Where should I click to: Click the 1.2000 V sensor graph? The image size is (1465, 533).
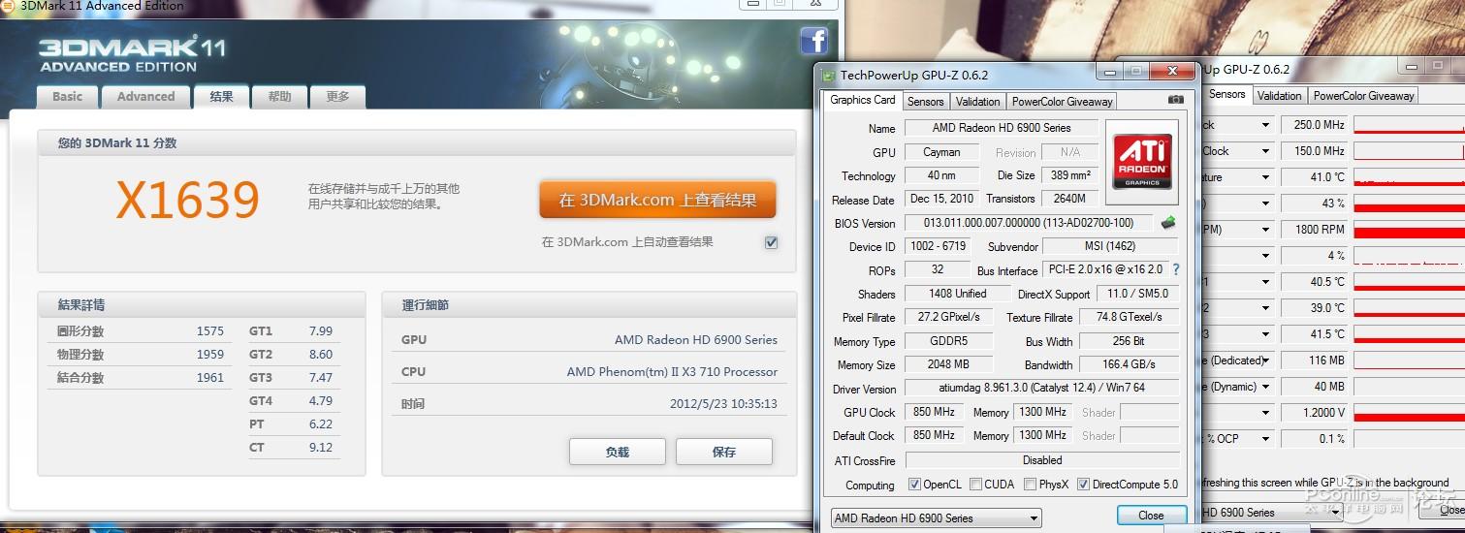(x=1409, y=413)
